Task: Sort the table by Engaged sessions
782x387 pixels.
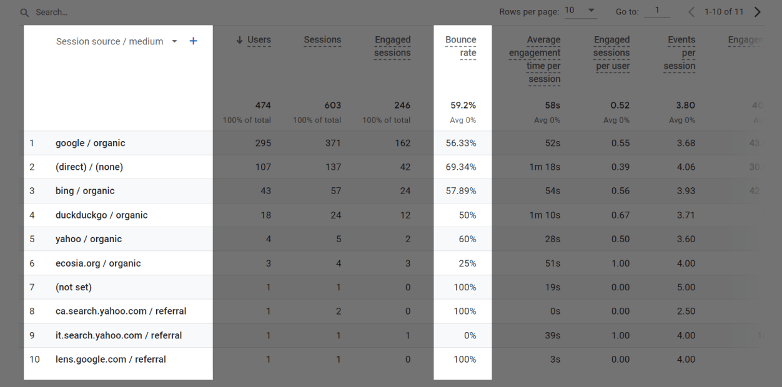Action: (x=392, y=46)
